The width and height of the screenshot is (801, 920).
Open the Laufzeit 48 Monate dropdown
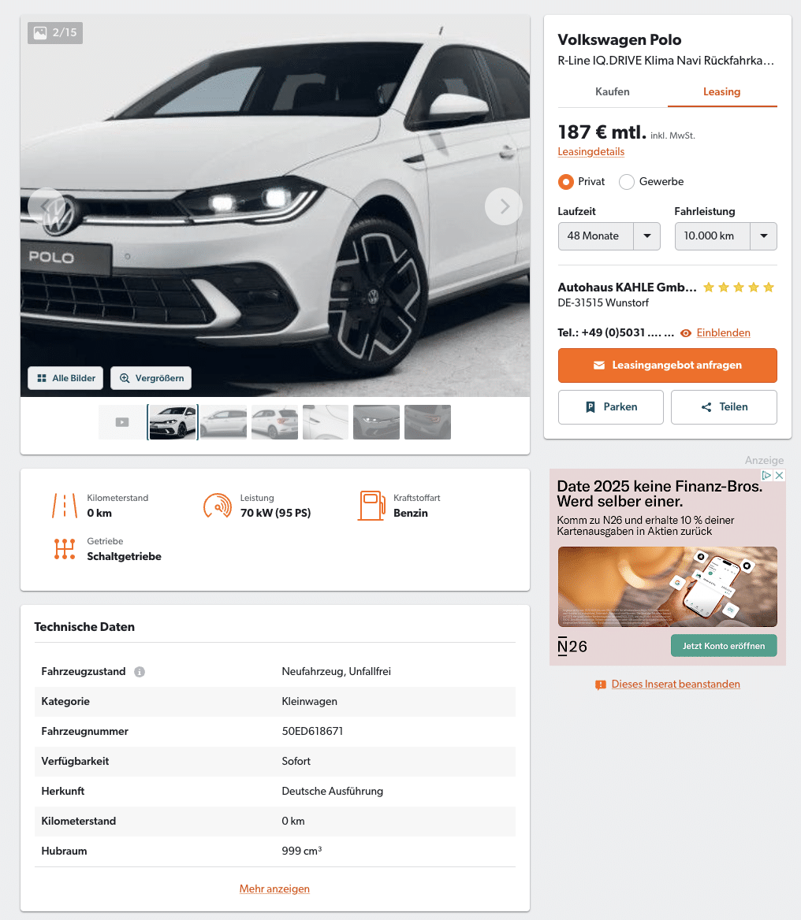point(609,236)
